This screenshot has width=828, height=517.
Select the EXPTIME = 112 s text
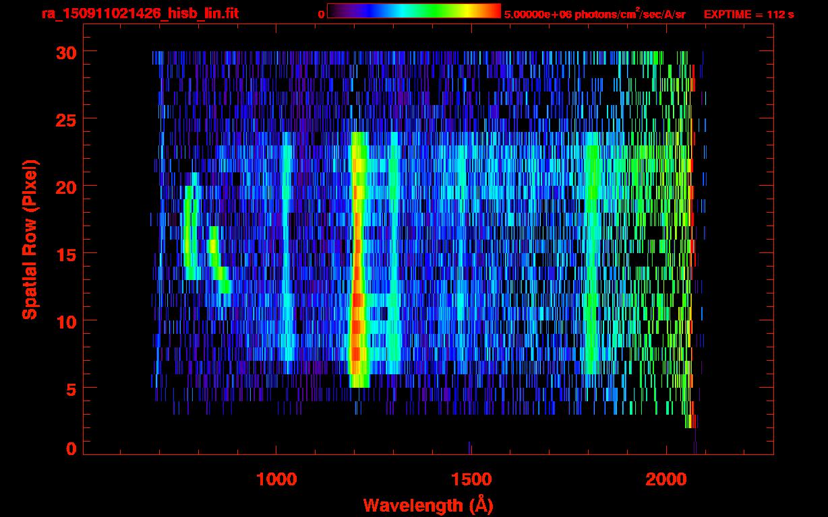748,14
